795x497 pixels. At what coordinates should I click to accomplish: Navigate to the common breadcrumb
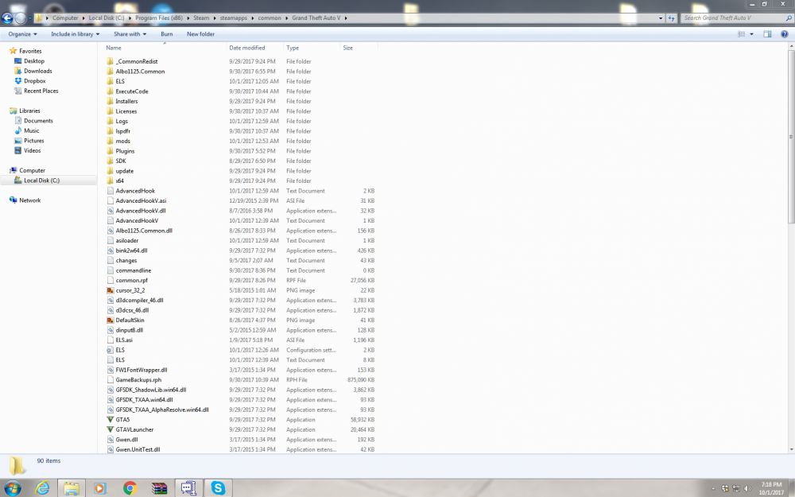tap(270, 17)
